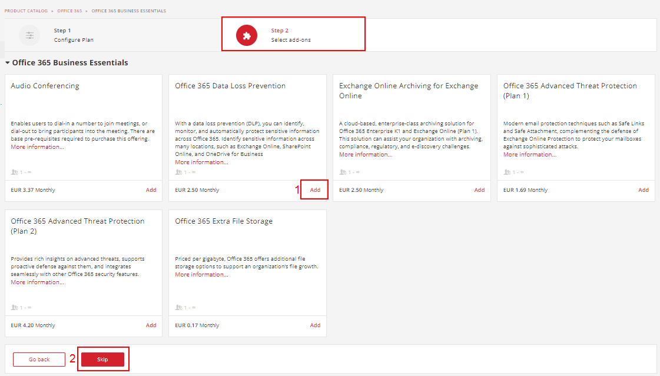The height and width of the screenshot is (376, 660).
Task: Click users icon in Exchange Online Archiving card
Action: 343,172
